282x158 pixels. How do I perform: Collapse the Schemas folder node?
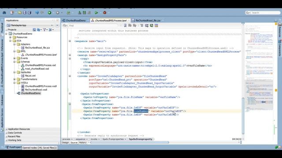[x=15, y=62]
